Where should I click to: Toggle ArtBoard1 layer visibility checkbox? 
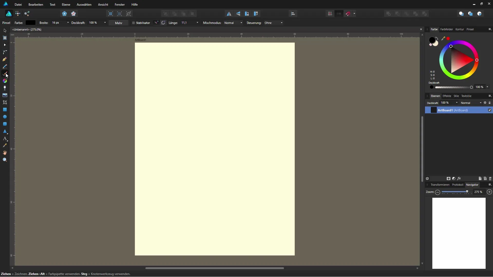pos(490,110)
